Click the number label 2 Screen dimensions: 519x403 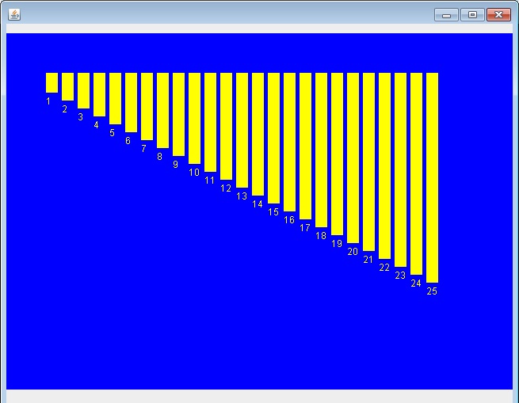(64, 109)
